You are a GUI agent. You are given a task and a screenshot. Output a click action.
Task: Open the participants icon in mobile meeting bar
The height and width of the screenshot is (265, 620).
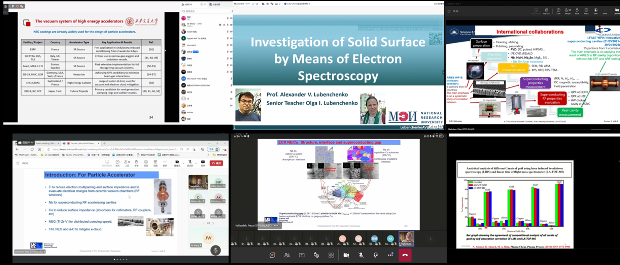(287, 255)
